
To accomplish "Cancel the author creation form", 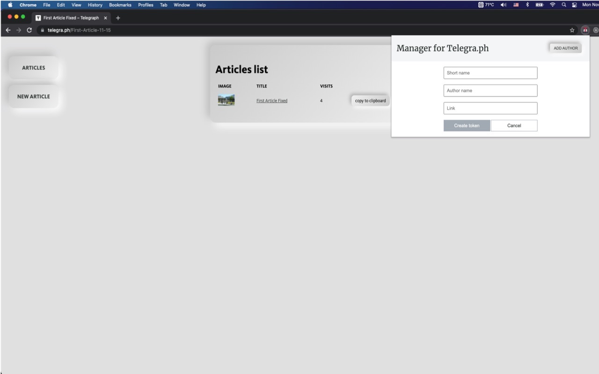I will pos(514,125).
